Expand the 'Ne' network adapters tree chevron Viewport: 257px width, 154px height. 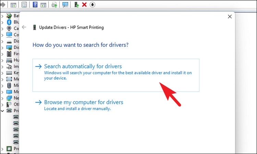[x=2, y=98]
